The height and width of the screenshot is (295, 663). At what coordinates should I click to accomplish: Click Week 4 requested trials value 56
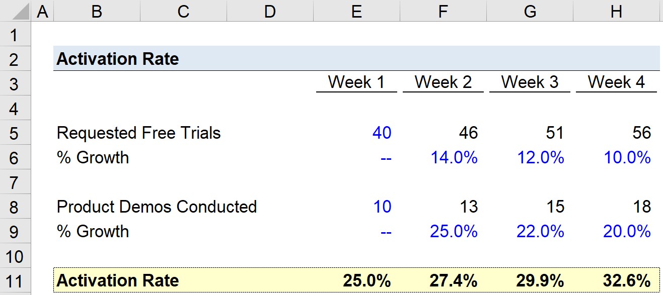tap(642, 133)
